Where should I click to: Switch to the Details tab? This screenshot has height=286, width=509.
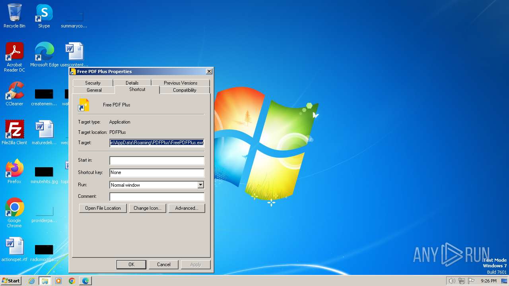coord(132,83)
